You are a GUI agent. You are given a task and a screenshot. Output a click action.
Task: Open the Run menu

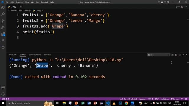click(x=37, y=2)
